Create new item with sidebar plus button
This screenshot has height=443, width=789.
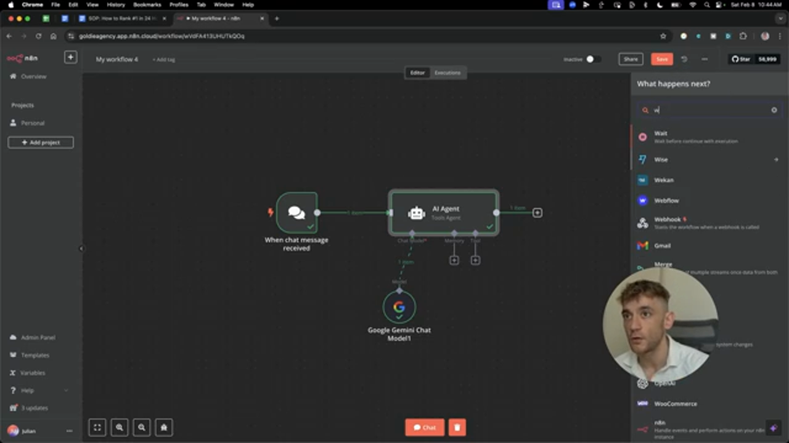pos(70,57)
